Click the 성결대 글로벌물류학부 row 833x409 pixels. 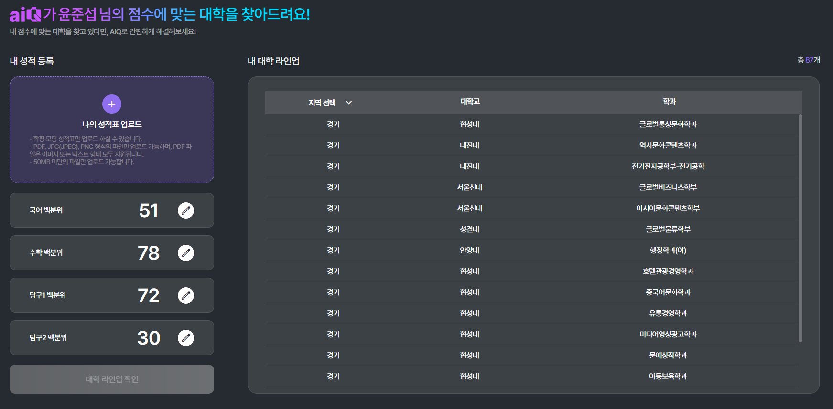(x=531, y=230)
